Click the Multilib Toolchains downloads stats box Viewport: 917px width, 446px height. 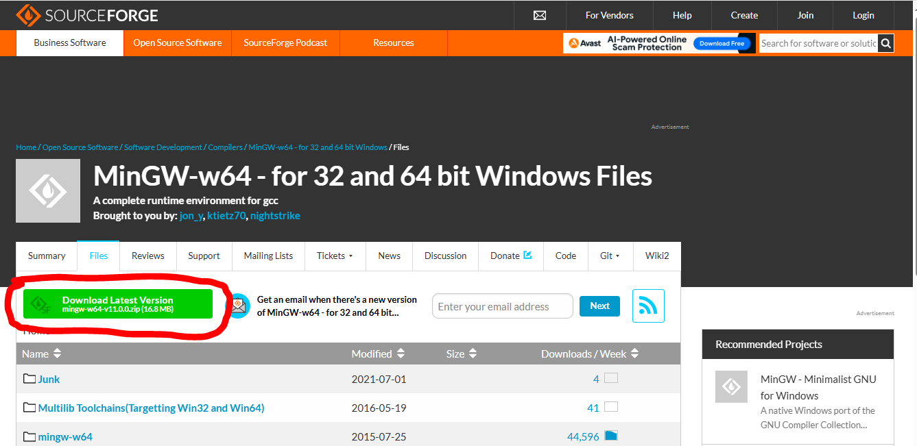pos(611,407)
